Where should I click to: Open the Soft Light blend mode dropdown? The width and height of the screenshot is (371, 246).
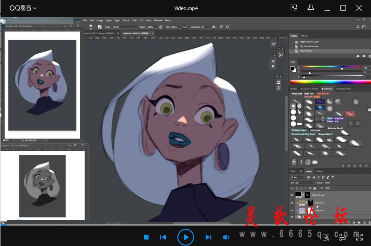(303, 183)
